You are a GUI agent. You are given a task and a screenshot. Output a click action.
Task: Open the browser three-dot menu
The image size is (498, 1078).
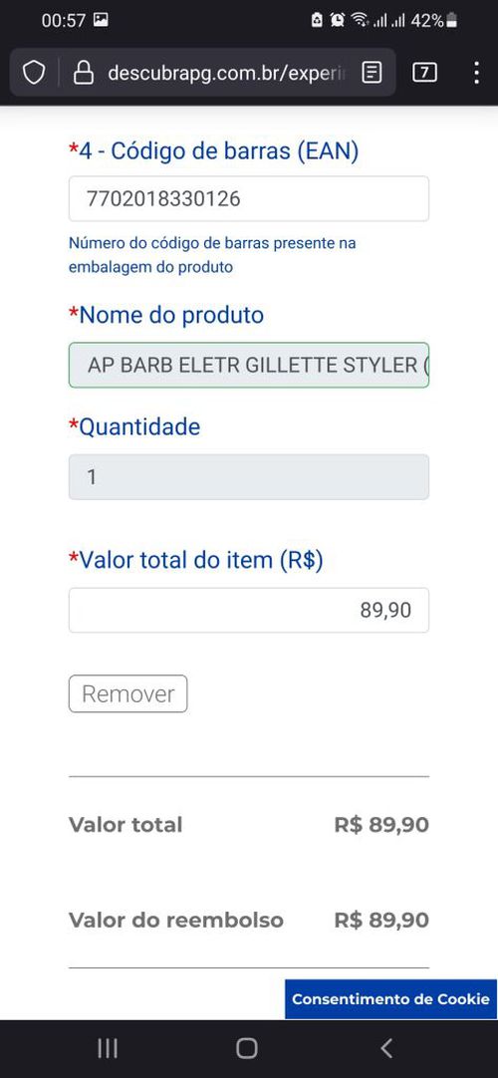[476, 72]
